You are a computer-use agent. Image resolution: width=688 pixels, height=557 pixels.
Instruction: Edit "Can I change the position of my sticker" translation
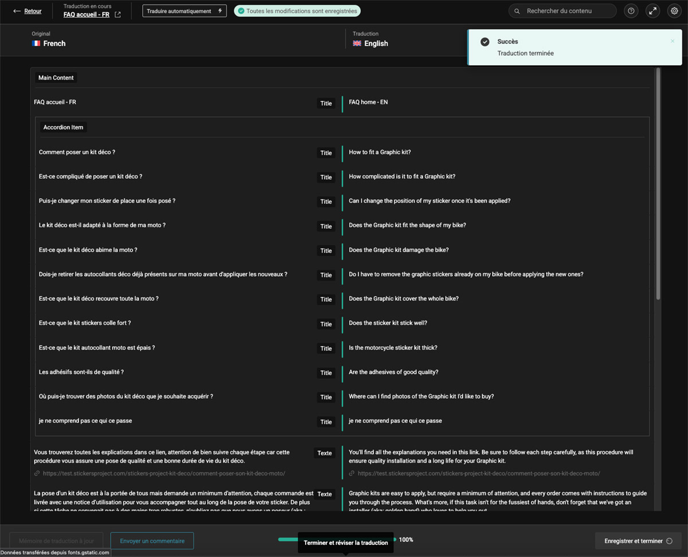(x=429, y=201)
